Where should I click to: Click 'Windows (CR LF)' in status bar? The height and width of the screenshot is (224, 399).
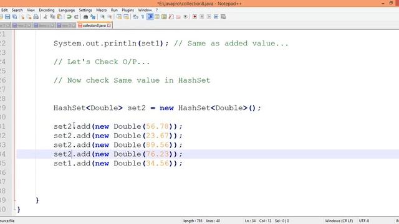[339, 221]
